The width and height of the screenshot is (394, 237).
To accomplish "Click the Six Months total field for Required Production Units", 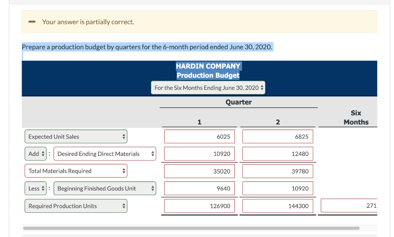I will click(349, 206).
